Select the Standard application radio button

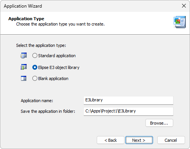pyautogui.click(x=35, y=56)
